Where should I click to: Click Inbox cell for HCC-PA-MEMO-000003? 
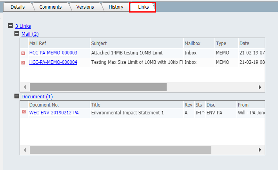click(x=199, y=53)
